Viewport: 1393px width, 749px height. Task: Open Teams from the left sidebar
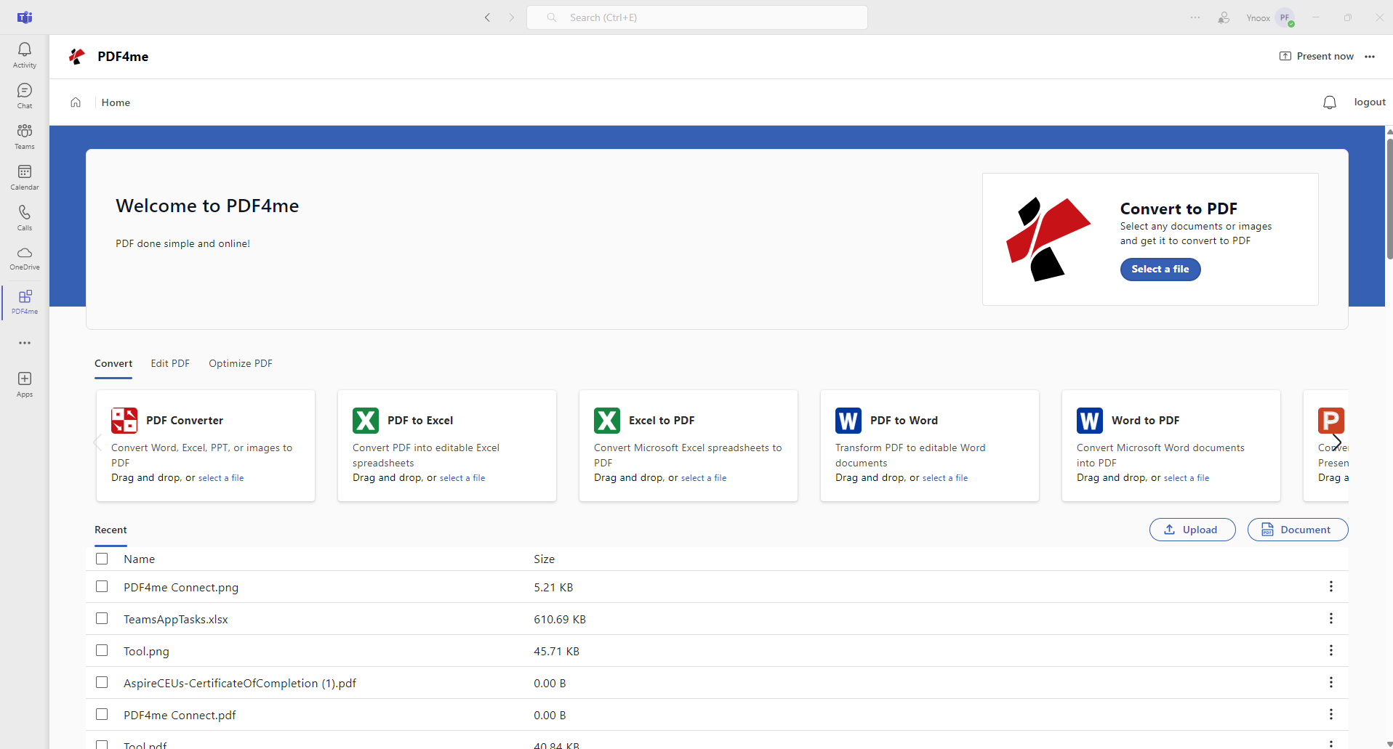[24, 135]
